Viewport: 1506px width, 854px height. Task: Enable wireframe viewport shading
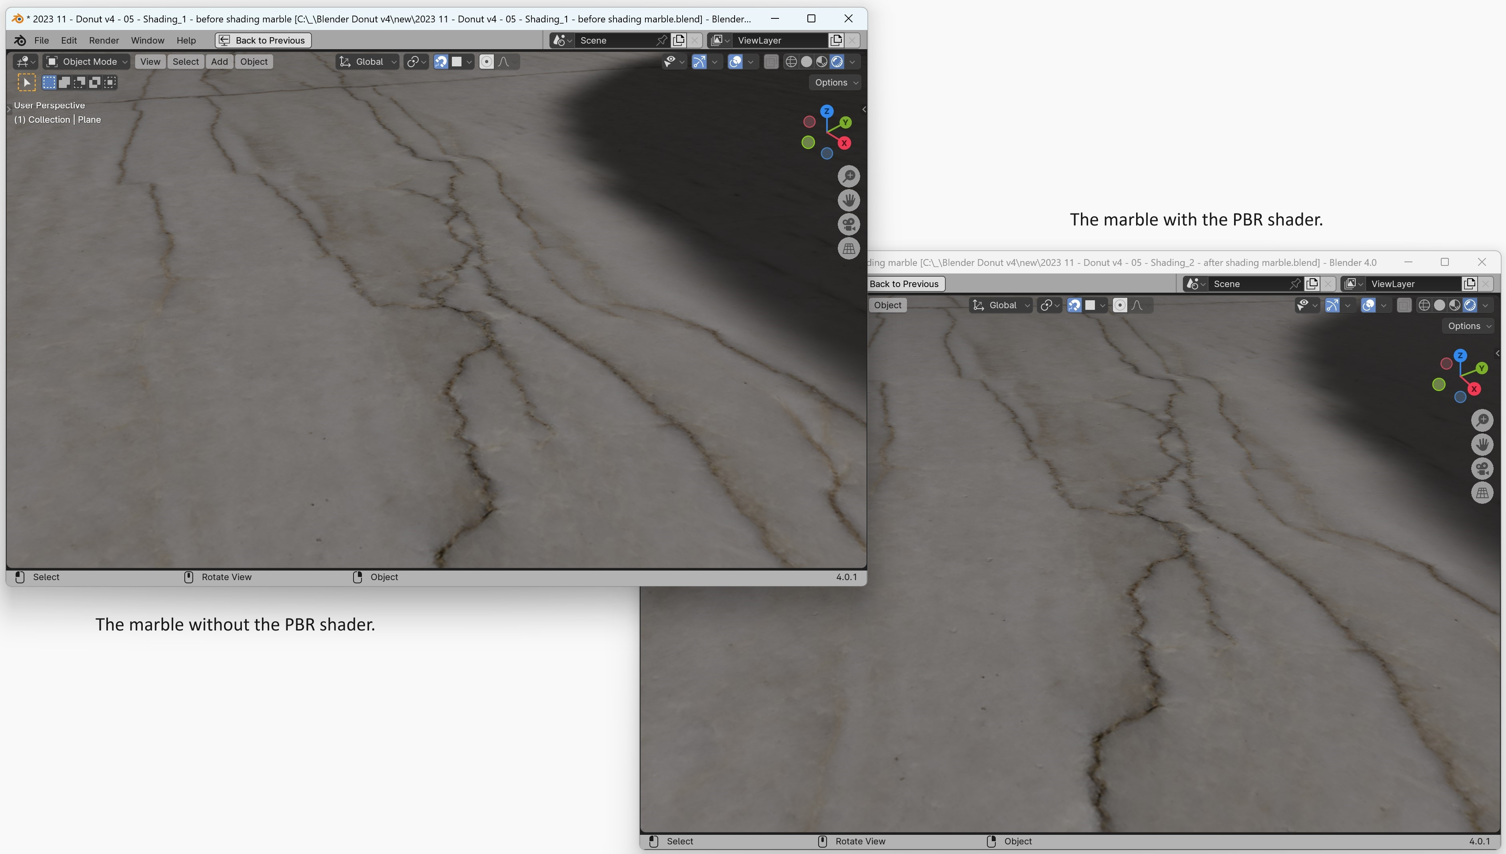point(791,61)
